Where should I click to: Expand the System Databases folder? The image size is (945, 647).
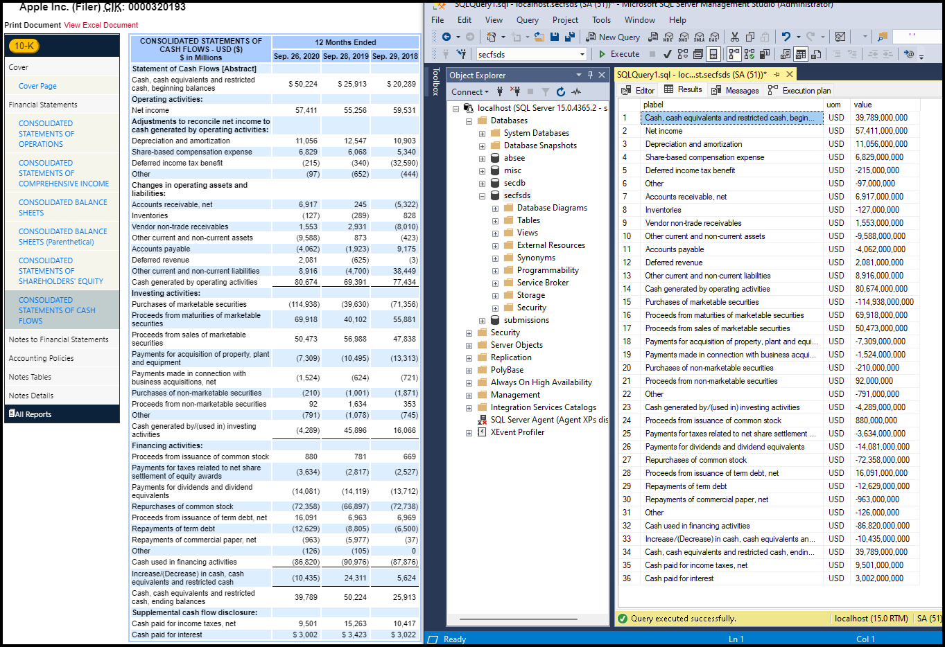(482, 134)
